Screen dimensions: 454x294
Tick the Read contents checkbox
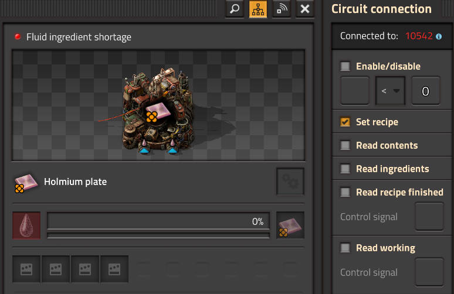click(x=345, y=145)
